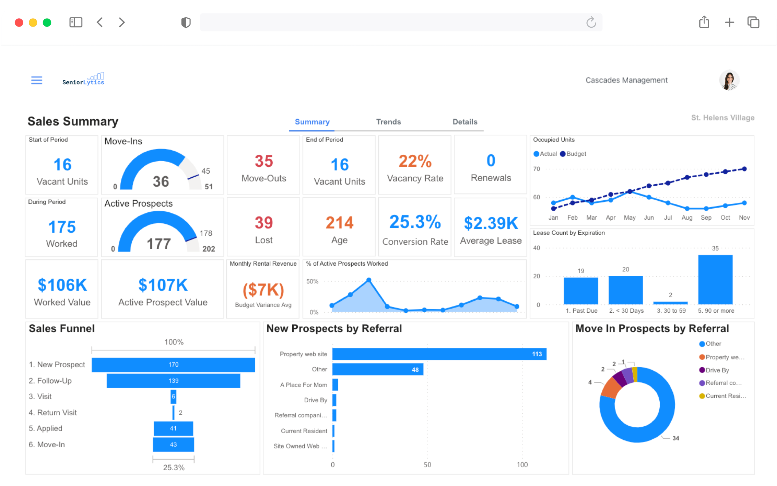Open the browser share icon

click(704, 23)
